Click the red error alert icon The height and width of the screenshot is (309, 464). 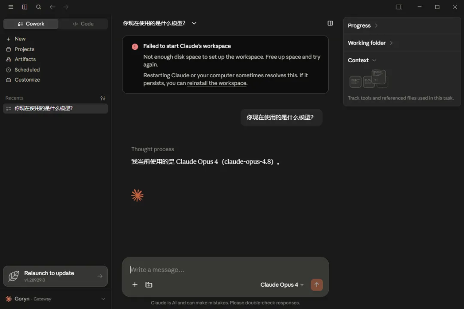[x=134, y=46]
